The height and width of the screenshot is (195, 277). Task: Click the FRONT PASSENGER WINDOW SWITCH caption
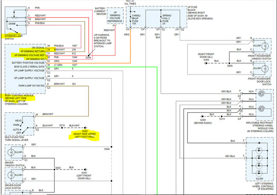point(260,57)
